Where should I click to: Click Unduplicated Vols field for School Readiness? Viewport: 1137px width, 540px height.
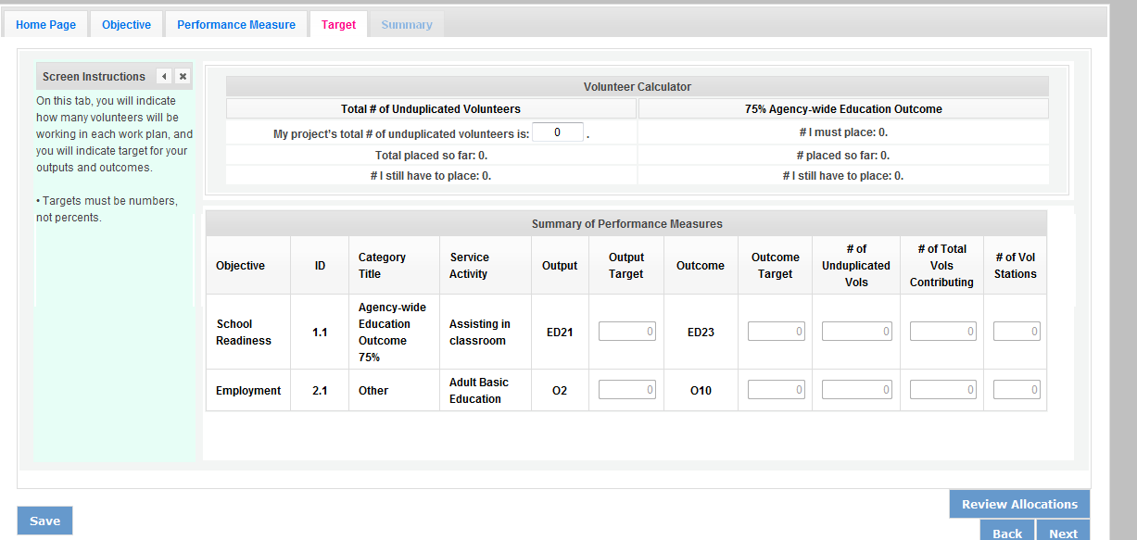click(x=856, y=332)
